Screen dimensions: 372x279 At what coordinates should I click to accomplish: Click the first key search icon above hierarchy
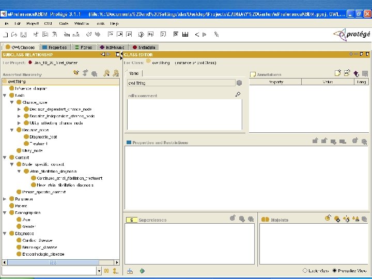coord(106,73)
